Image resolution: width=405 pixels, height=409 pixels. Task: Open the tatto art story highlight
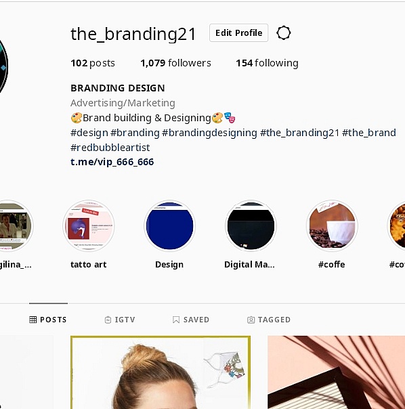click(89, 225)
